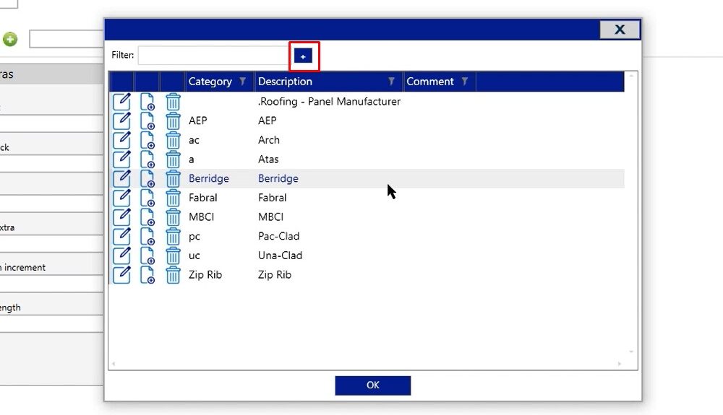Select the Una-Clad description cell
Viewport: 723px width, 415px height.
pyautogui.click(x=280, y=255)
